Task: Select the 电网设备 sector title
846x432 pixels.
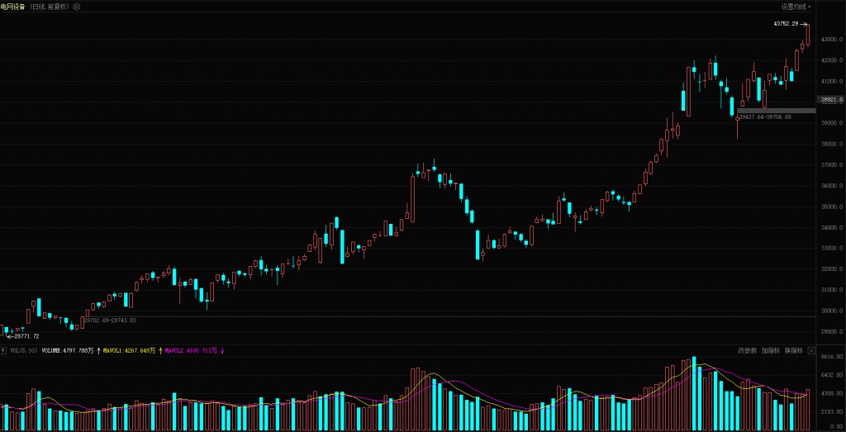Action: coord(12,6)
